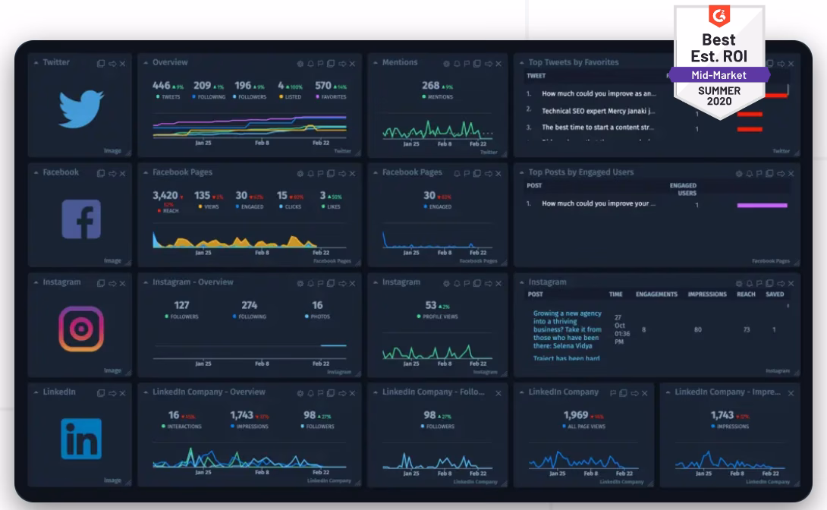This screenshot has width=827, height=510.
Task: Sort Instagram table by IMPRESSIONS column
Action: (x=707, y=294)
